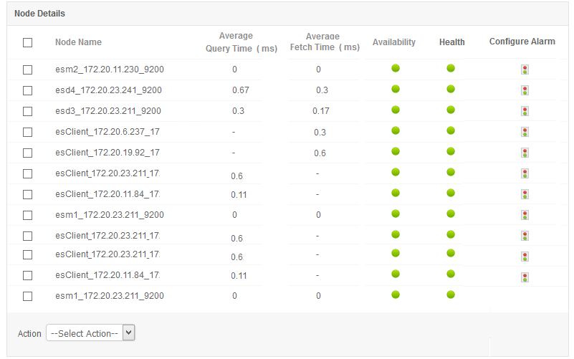574x359 pixels.
Task: Click configure alarm icon for esd3_172.20.23.211_9200
Action: coord(525,111)
